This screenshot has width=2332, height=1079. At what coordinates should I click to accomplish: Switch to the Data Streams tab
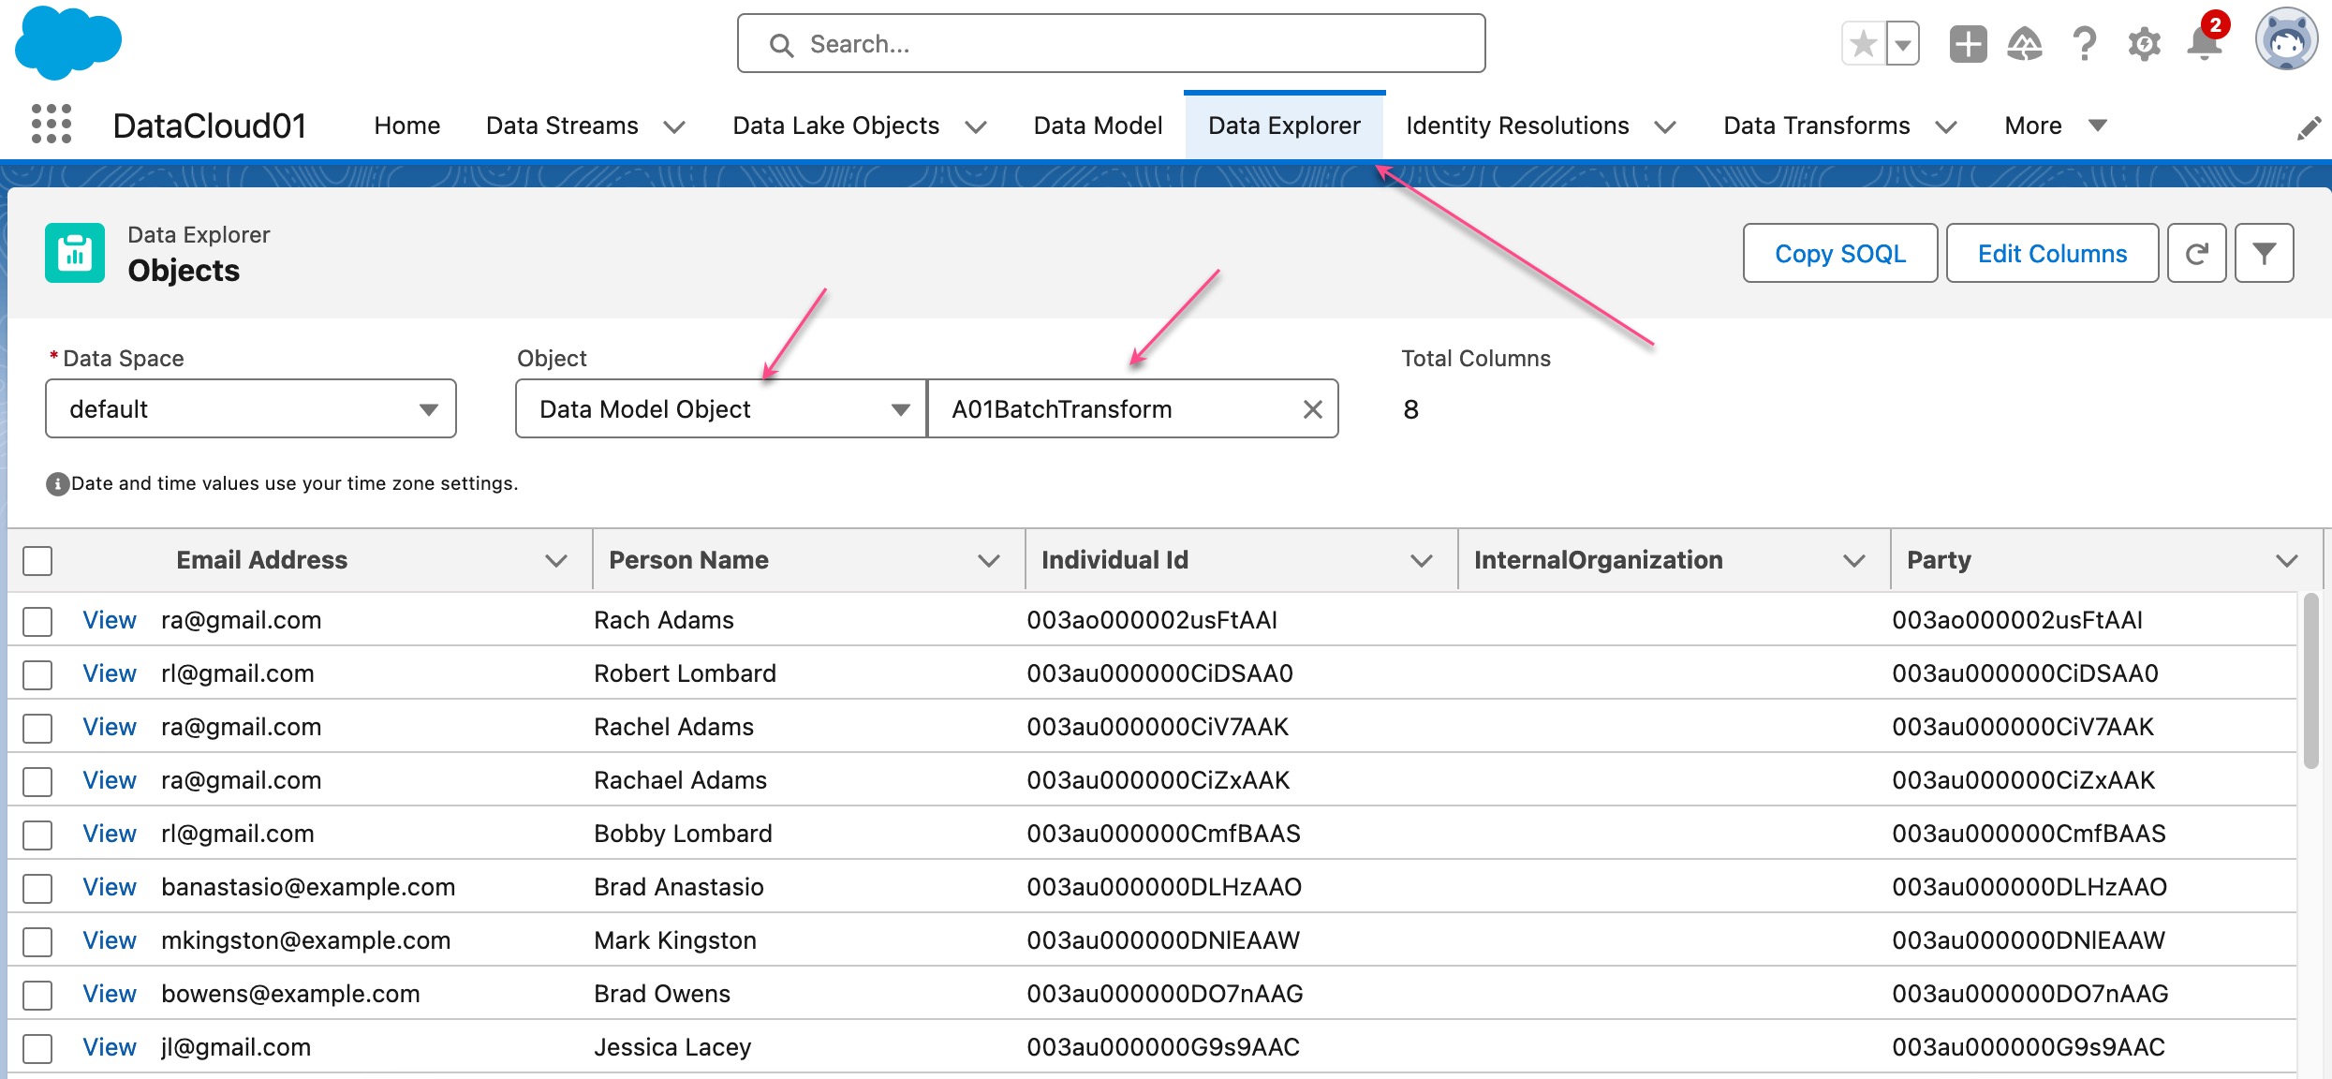pos(562,126)
